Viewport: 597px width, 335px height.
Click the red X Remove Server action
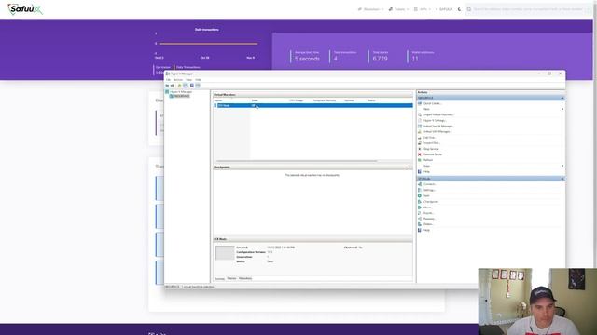click(420, 154)
